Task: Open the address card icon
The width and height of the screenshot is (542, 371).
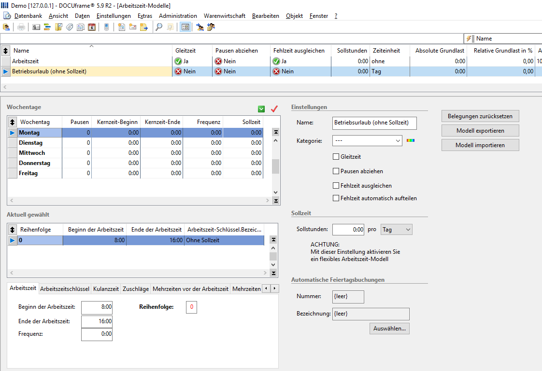Action: (36, 27)
